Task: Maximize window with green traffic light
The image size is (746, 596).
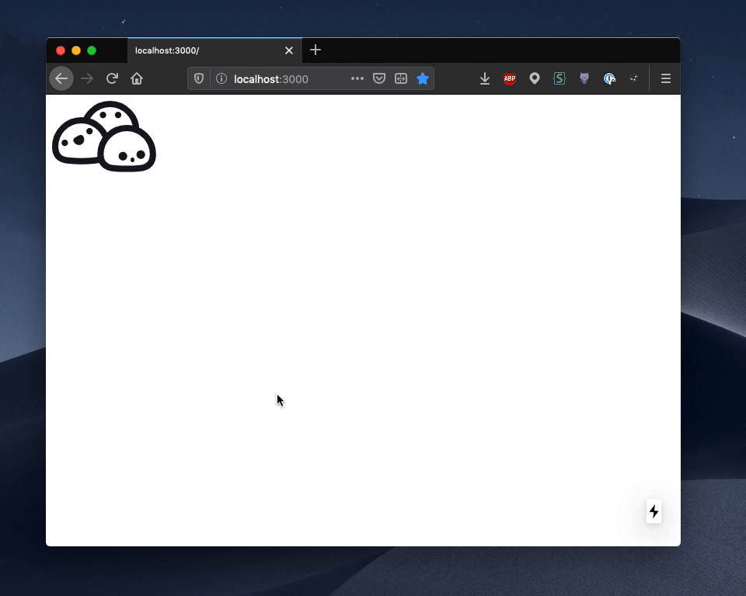Action: click(x=92, y=50)
